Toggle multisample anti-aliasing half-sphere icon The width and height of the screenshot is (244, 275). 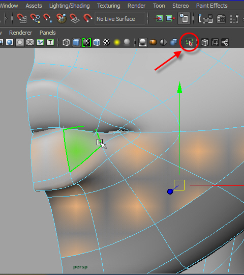tap(163, 42)
